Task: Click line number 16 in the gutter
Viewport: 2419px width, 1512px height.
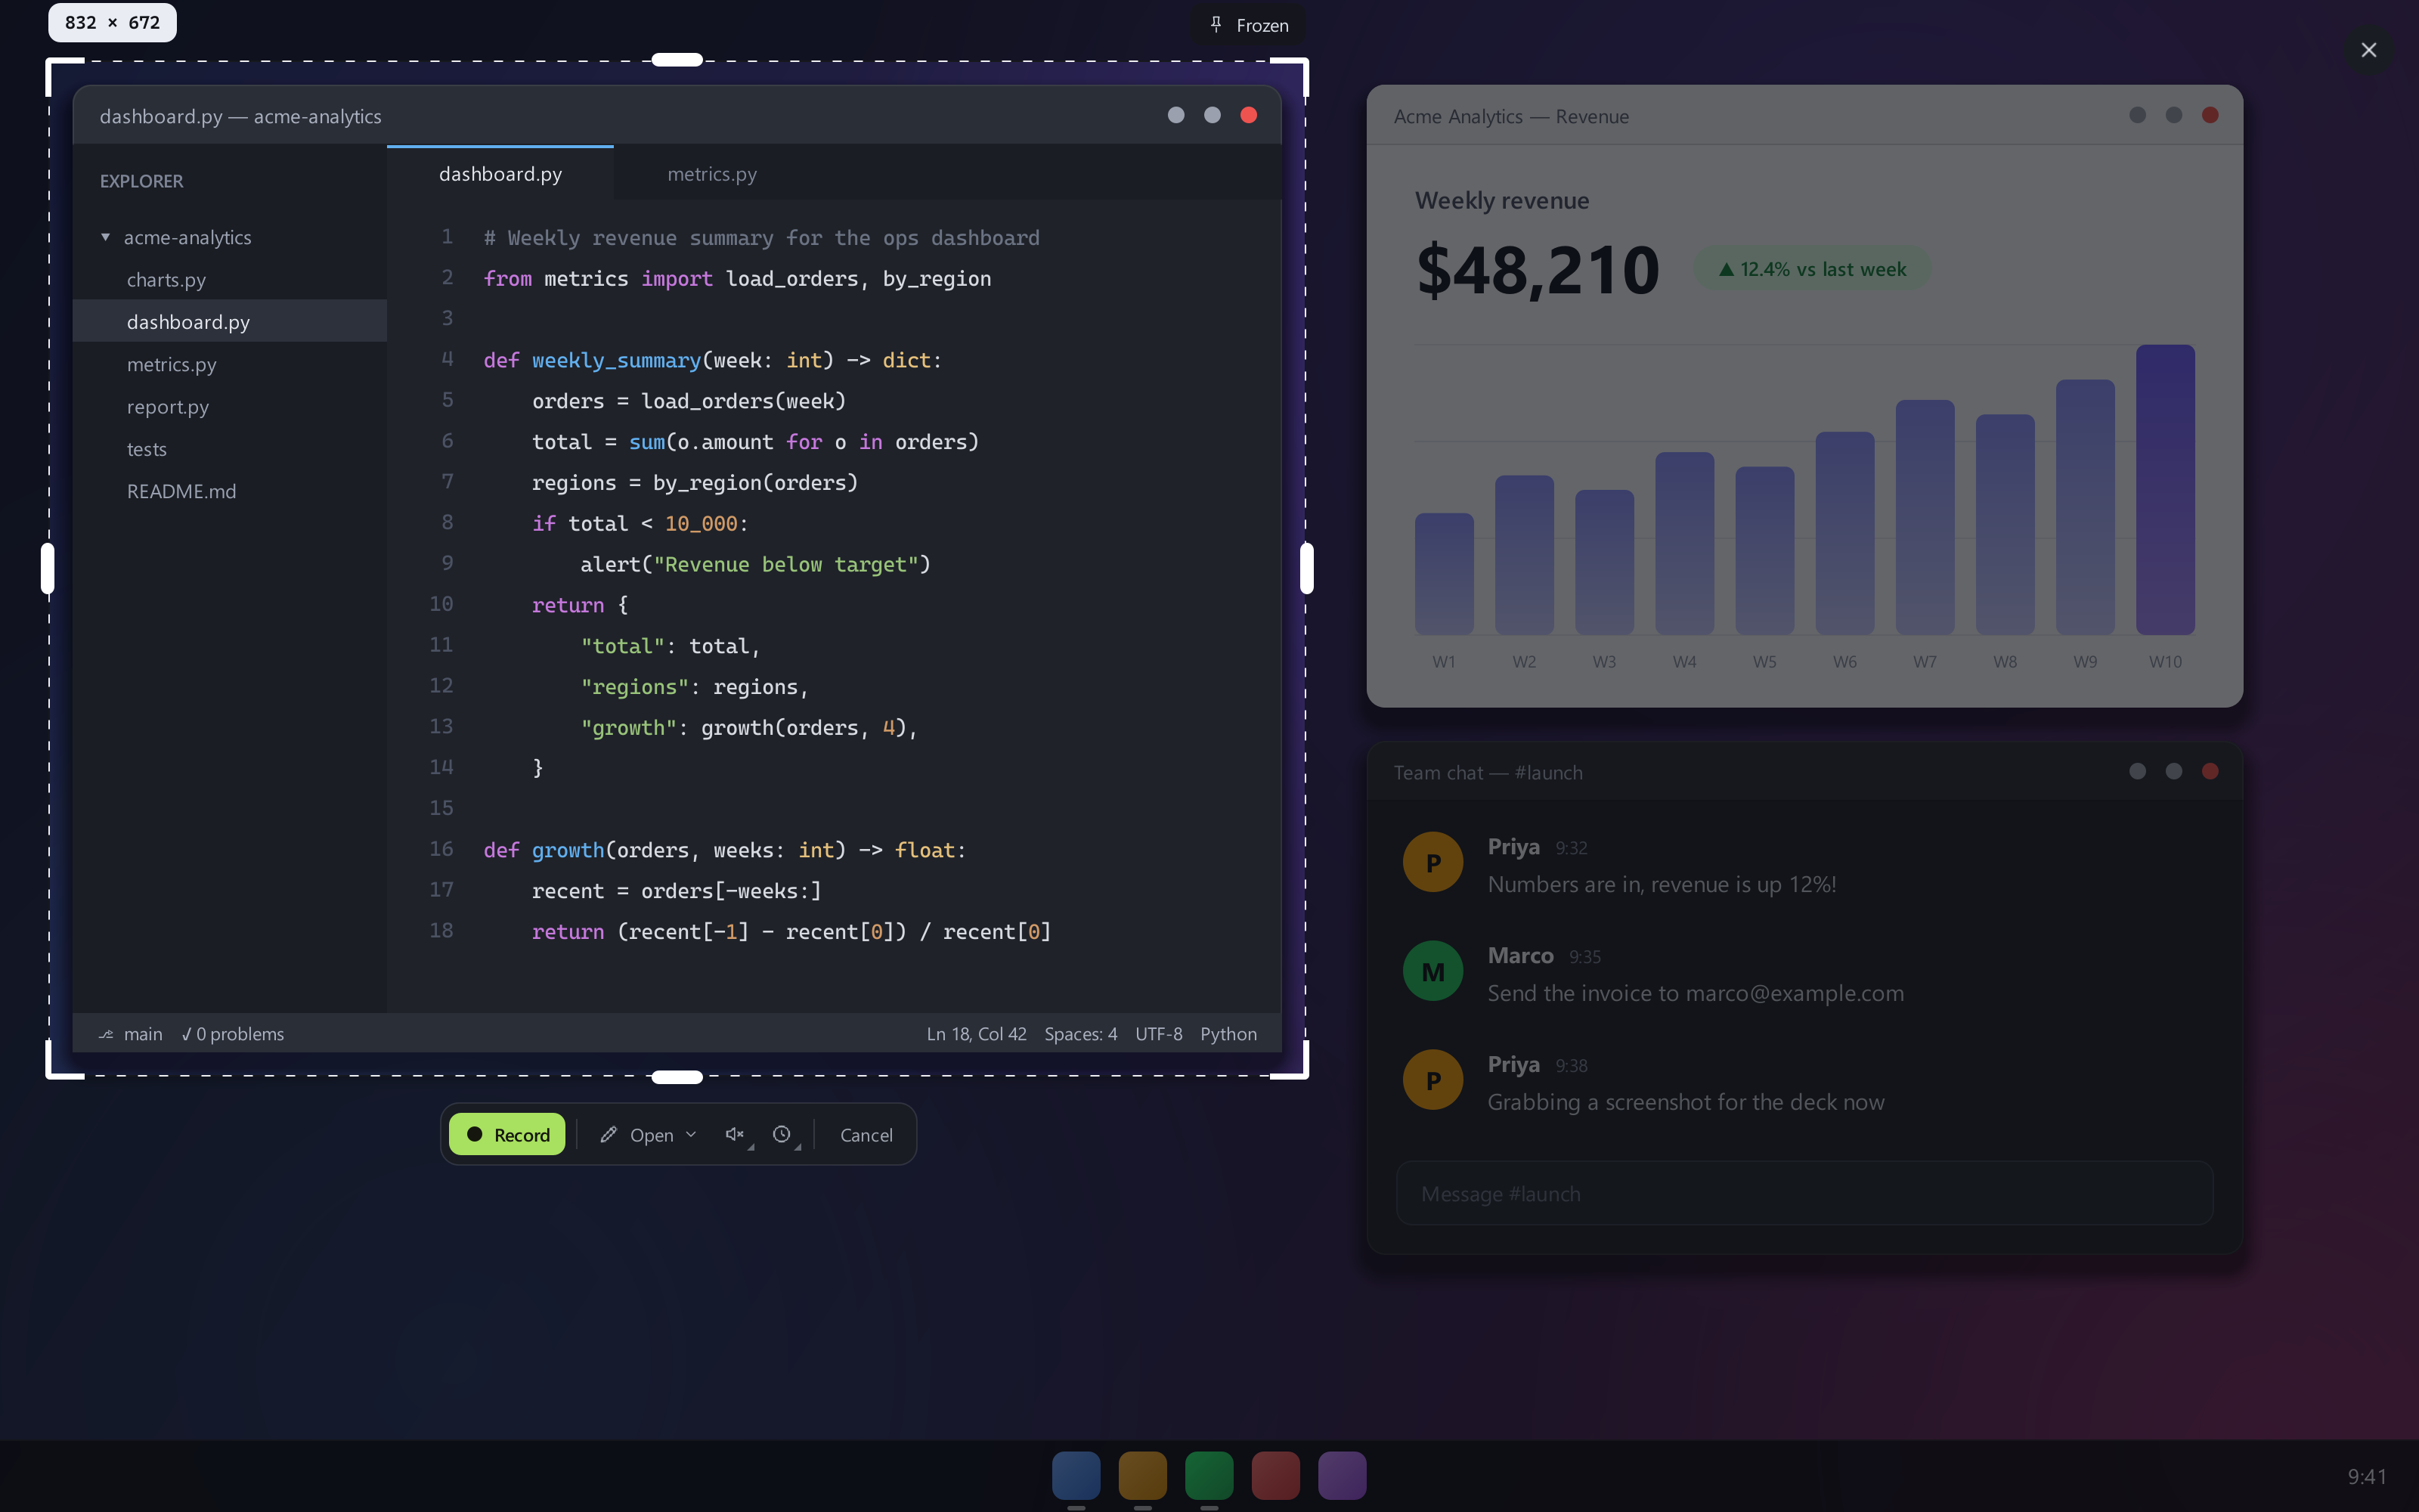Action: [x=441, y=848]
